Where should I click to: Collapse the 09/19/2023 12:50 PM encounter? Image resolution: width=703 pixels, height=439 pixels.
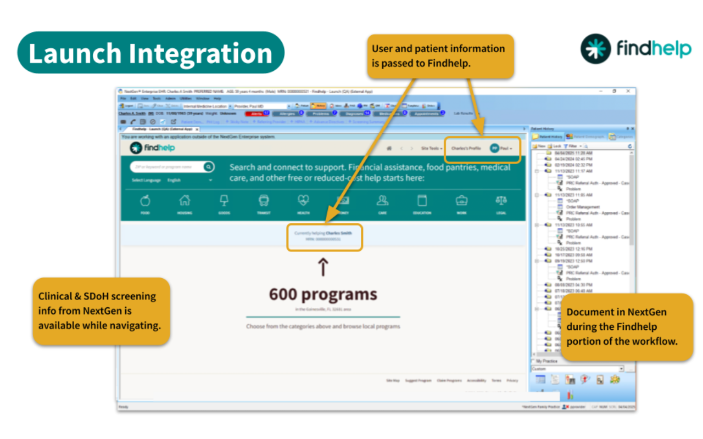click(x=536, y=261)
